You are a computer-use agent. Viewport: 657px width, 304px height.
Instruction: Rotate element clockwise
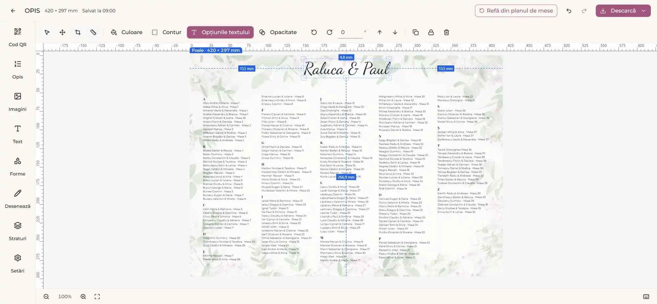[x=329, y=32]
